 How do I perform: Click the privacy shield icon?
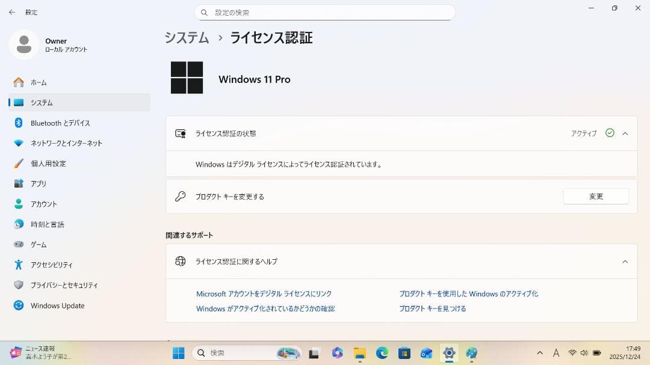(19, 285)
